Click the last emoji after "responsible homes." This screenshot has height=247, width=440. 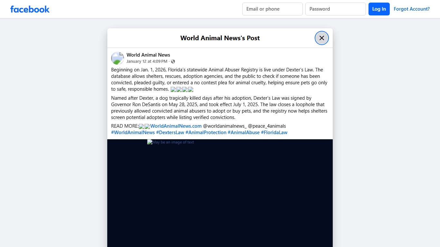tap(191, 89)
